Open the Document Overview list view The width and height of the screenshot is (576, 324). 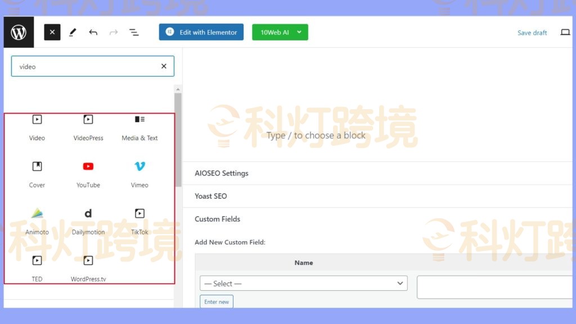[134, 32]
